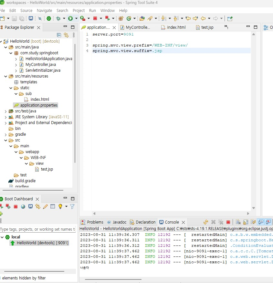Click the Terminate red square in Console toolbar
The image size is (273, 283).
pyautogui.click(x=228, y=222)
